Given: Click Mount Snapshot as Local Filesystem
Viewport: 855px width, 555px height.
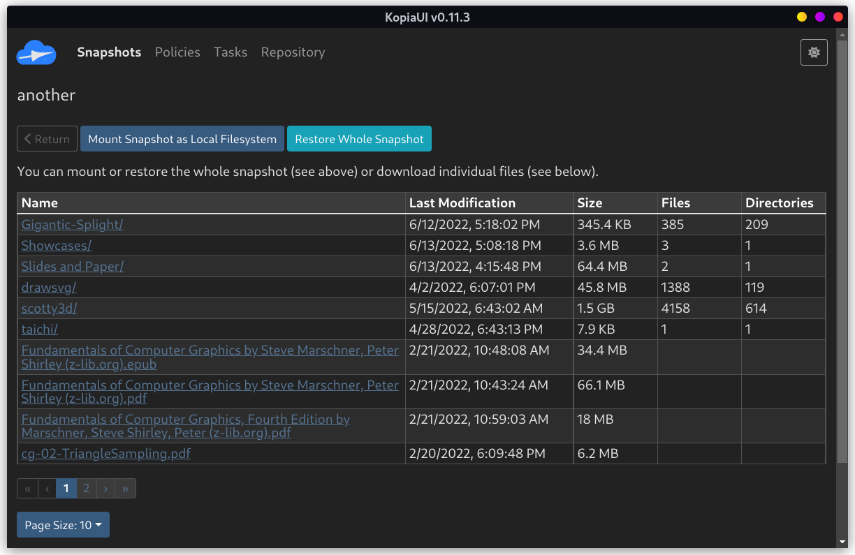Looking at the screenshot, I should [182, 139].
